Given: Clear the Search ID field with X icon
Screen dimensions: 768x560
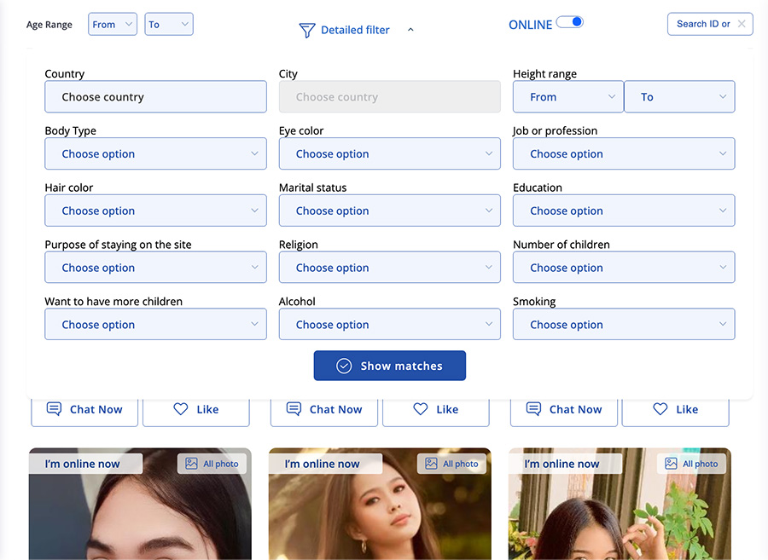Looking at the screenshot, I should (x=742, y=24).
